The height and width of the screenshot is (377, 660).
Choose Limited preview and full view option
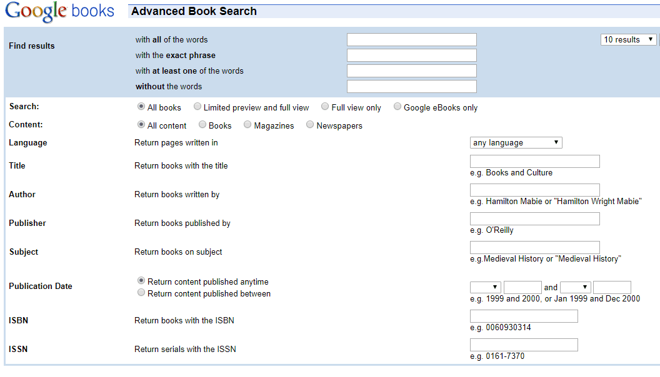(x=197, y=107)
